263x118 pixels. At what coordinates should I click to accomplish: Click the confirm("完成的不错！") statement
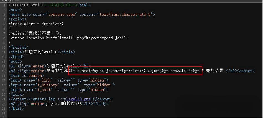point(35,33)
